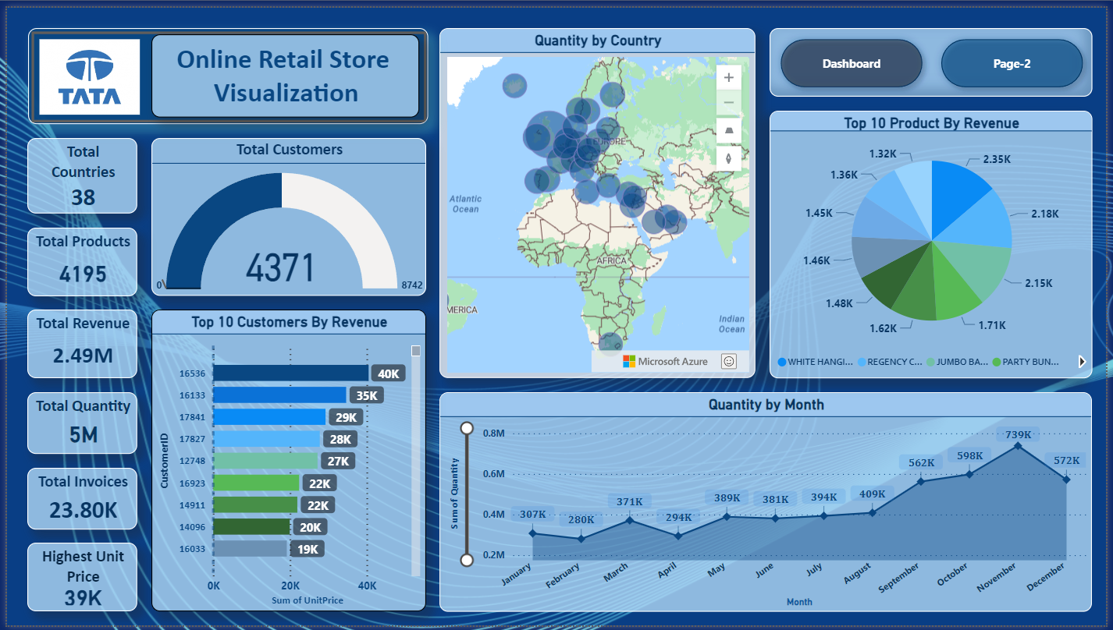Click the map compass rotation control

coord(728,157)
